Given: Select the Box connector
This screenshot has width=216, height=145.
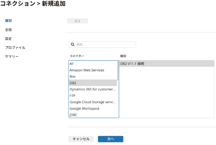Looking at the screenshot, I should point(93,76).
